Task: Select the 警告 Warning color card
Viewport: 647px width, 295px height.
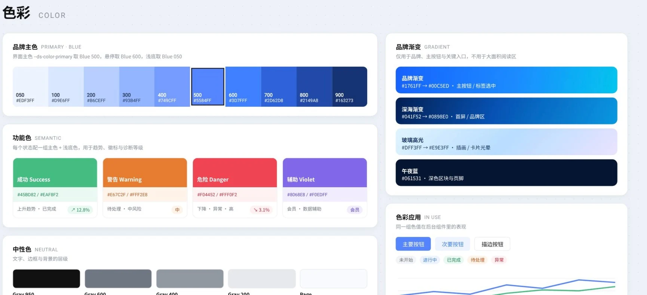Action: point(145,188)
